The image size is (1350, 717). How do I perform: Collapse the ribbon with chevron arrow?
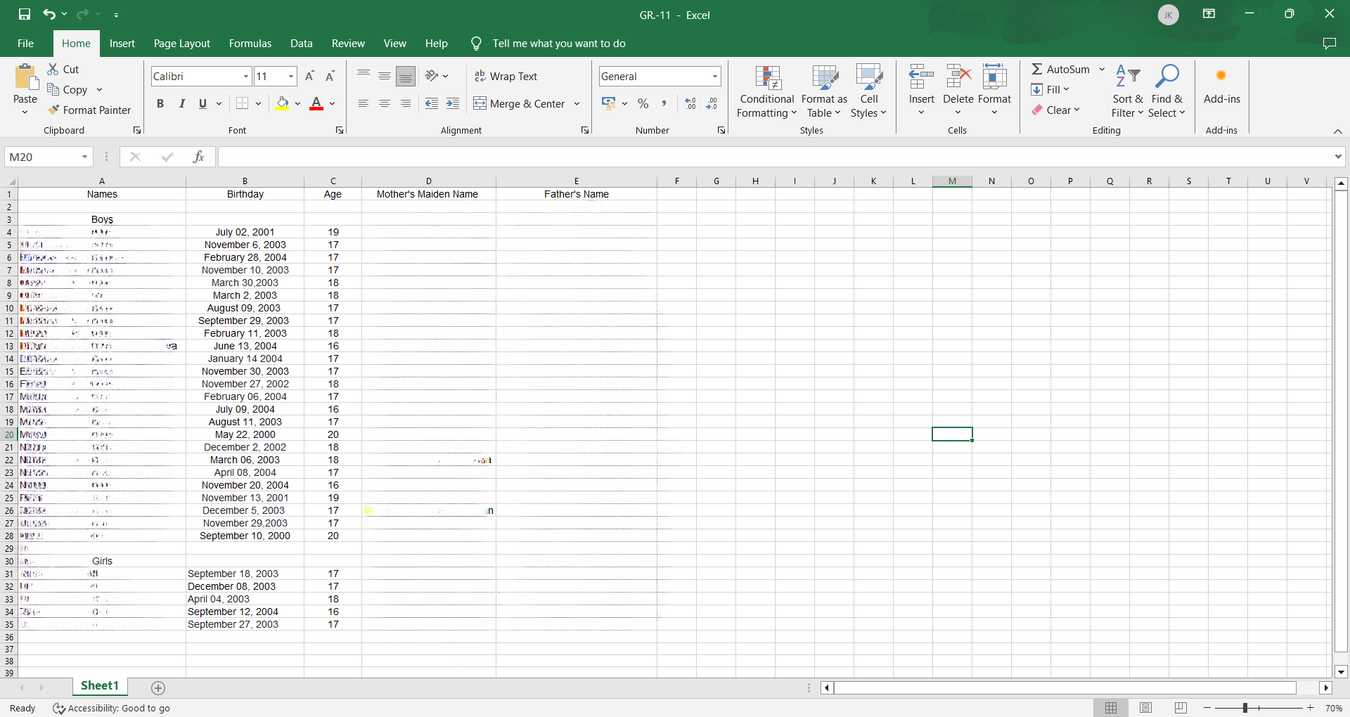click(x=1337, y=131)
